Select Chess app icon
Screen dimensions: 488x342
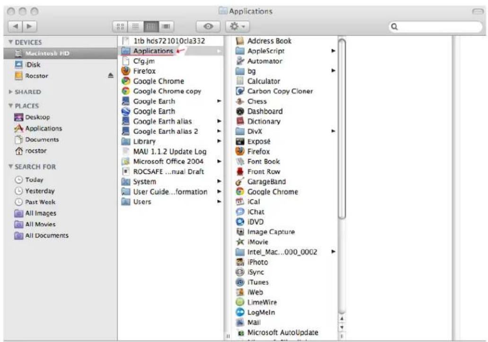[x=240, y=101]
